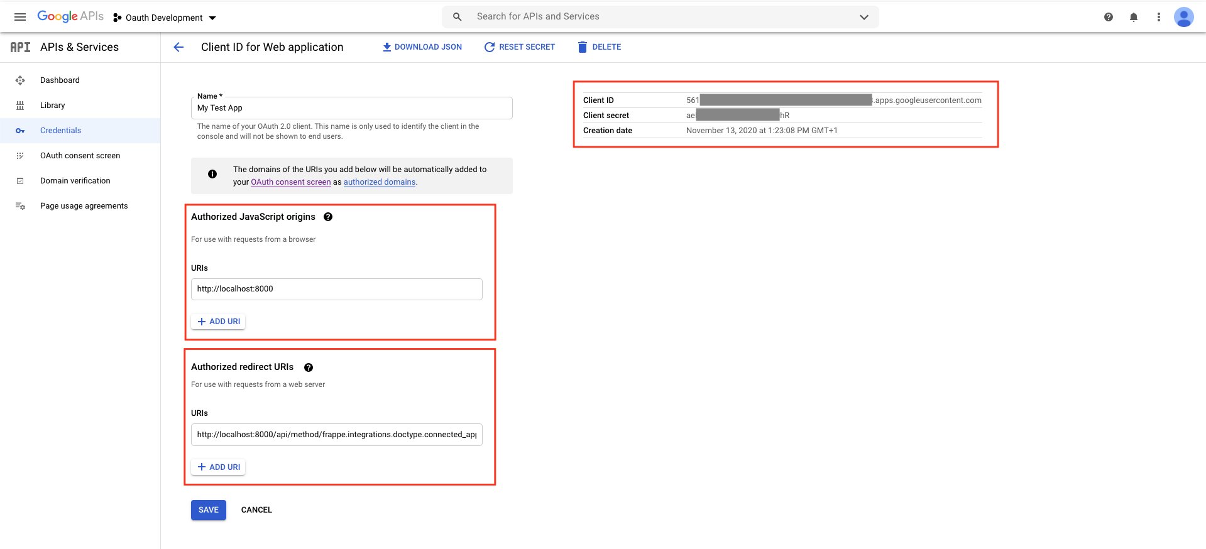Click the API logo icon in sidebar header

point(20,47)
